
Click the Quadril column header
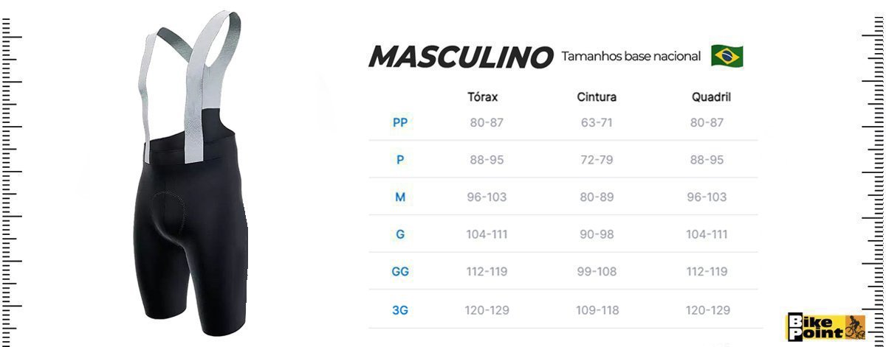pyautogui.click(x=711, y=97)
